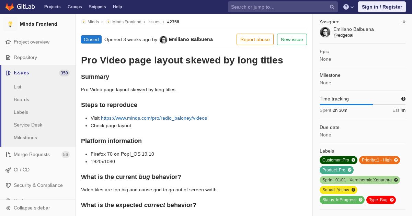Open the issue Boards
Image resolution: width=412 pixels, height=216 pixels.
point(21,100)
